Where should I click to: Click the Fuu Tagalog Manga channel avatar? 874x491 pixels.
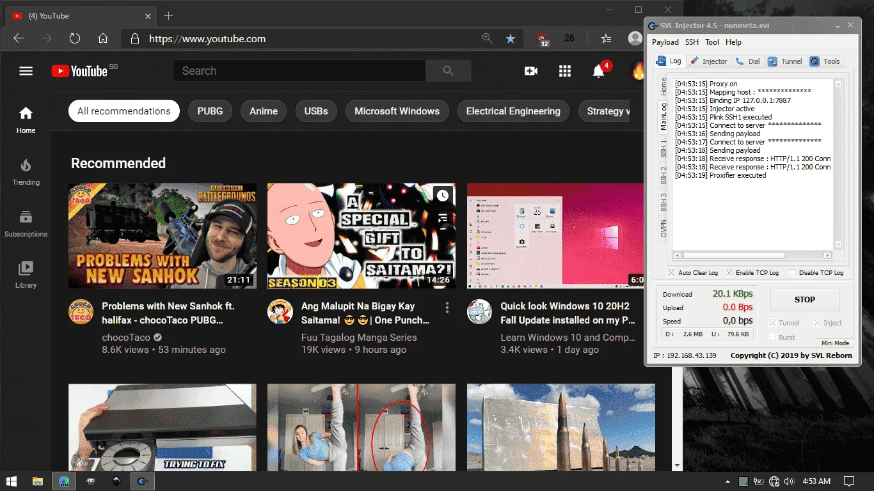tap(280, 312)
